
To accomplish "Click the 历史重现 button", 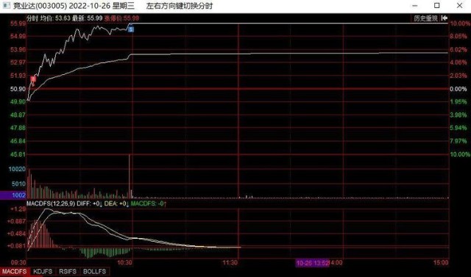I will click(425, 18).
